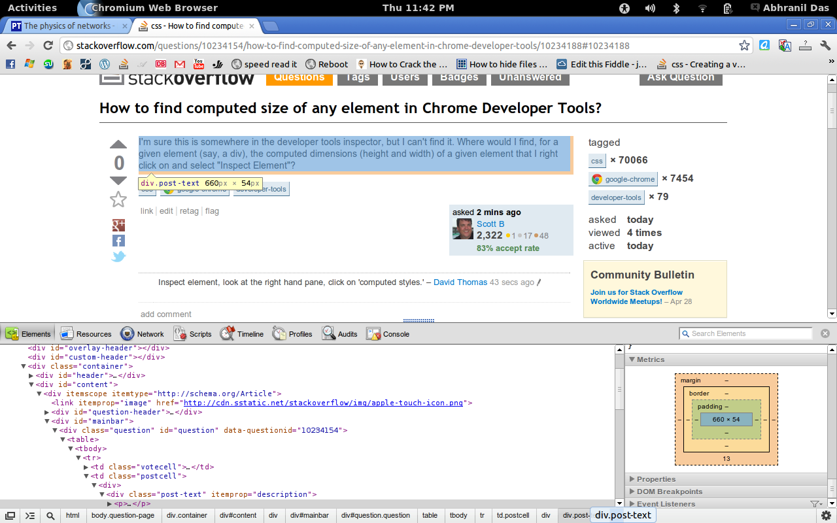Screen dimensions: 837x523
Task: Open David Thomas's profile link
Action: click(x=460, y=282)
